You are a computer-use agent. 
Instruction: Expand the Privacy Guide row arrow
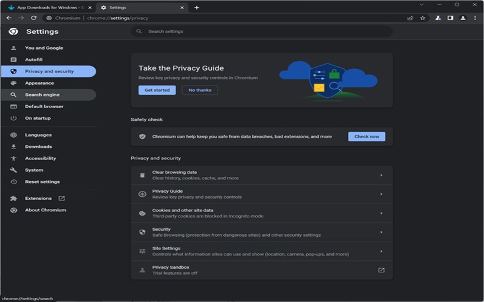(x=381, y=194)
